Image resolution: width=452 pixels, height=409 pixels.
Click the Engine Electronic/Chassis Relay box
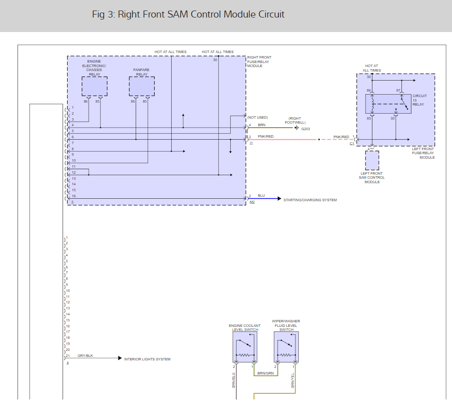[x=95, y=86]
